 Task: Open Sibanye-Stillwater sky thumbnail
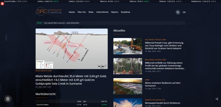coord(128,103)
